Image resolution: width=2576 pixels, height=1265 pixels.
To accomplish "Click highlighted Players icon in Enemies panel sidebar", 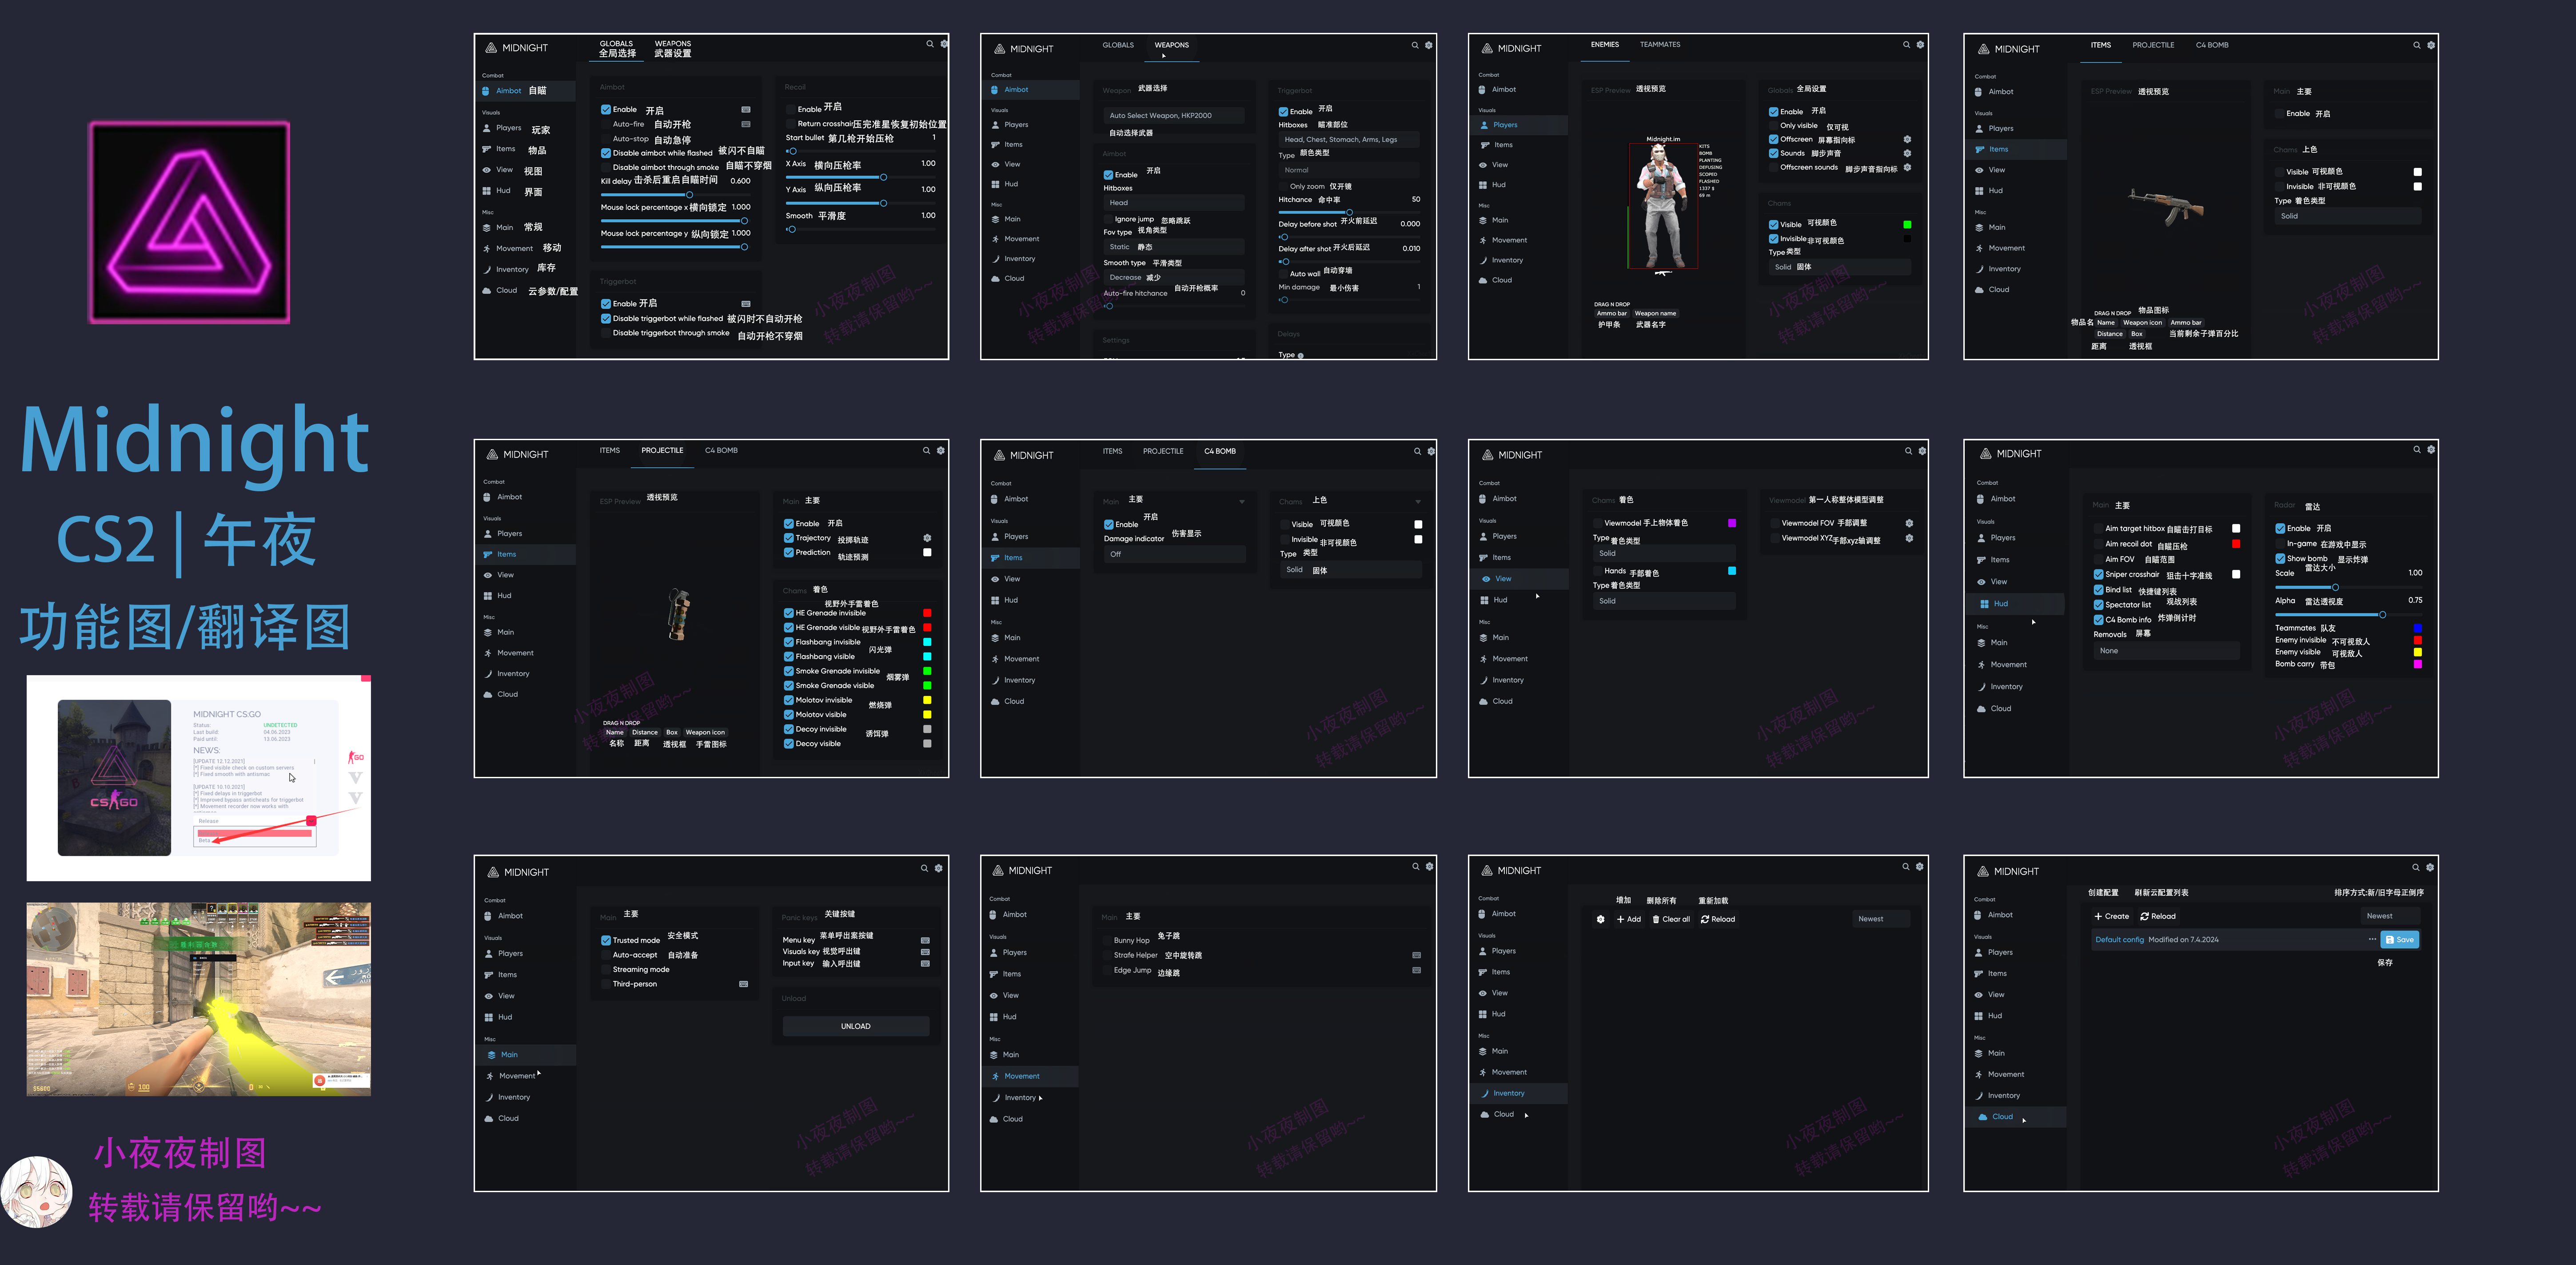I will [1485, 125].
